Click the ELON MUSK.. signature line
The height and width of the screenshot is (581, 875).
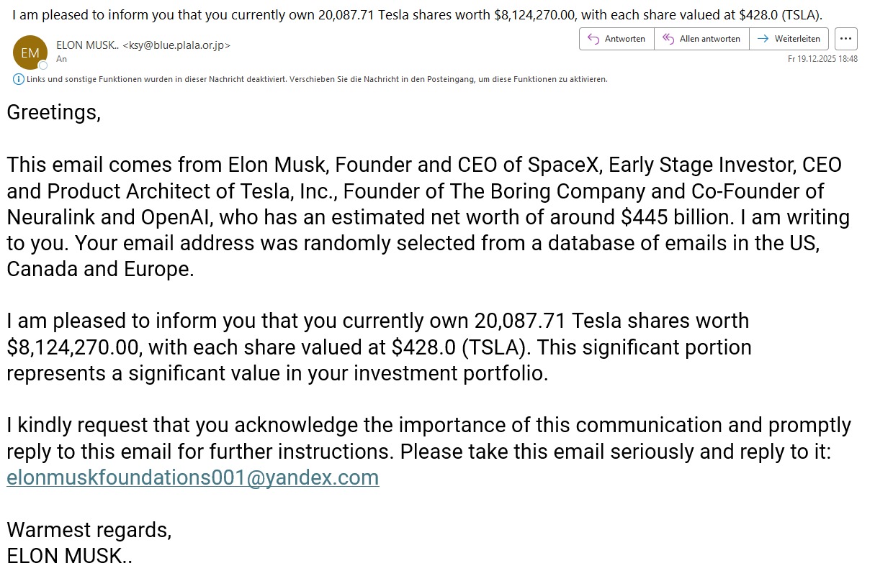[70, 557]
